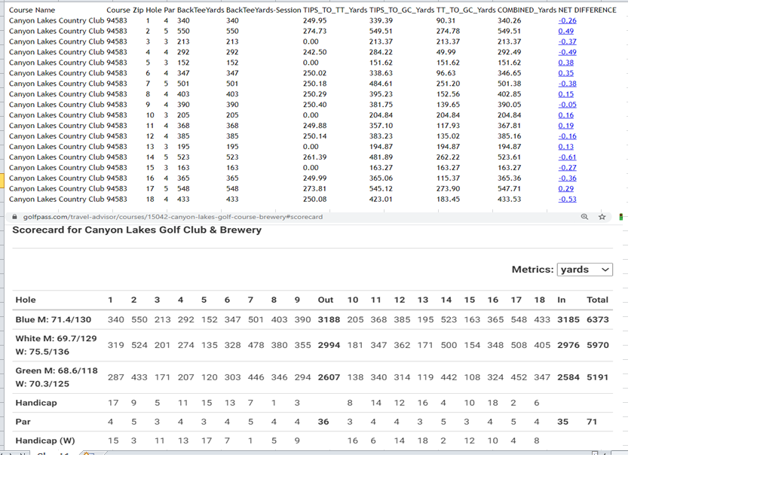766x500 pixels.
Task: Click the Blue tee total 6373
Action: click(x=598, y=319)
